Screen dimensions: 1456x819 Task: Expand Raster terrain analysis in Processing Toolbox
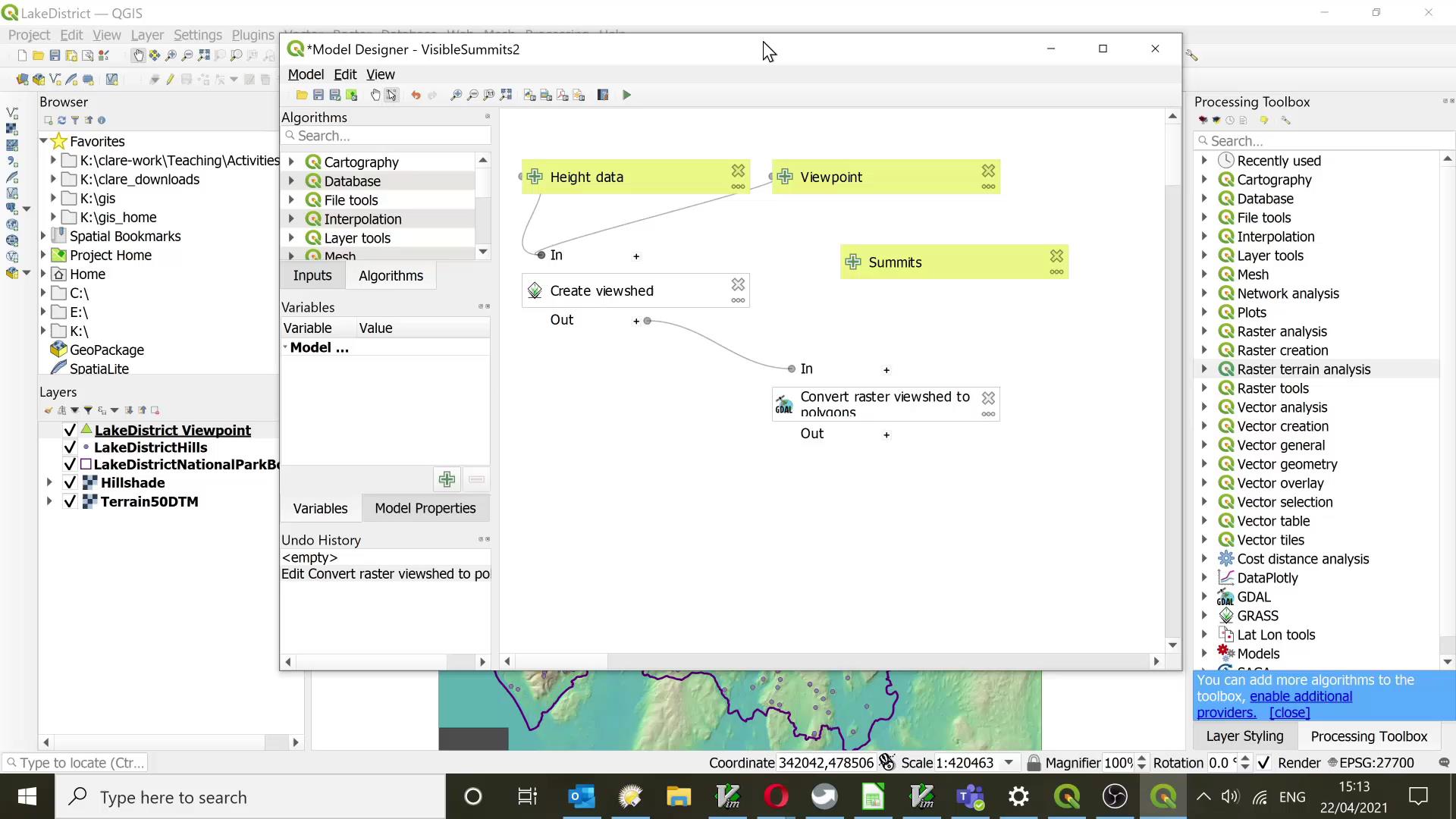point(1204,369)
